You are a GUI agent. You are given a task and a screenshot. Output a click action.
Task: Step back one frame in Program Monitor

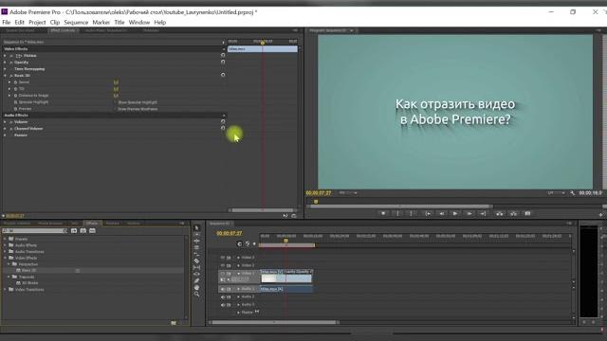click(441, 213)
